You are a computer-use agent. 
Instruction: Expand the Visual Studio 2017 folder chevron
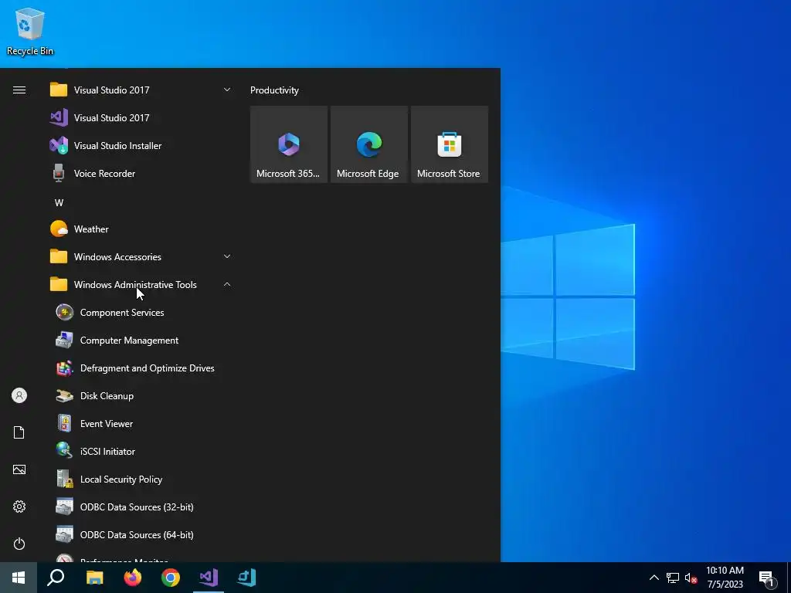click(x=227, y=90)
